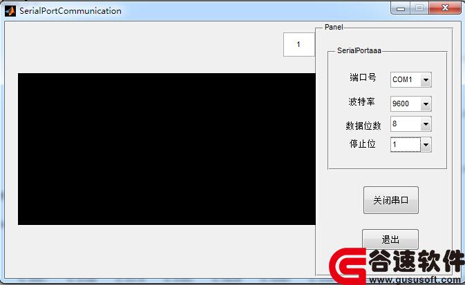The width and height of the screenshot is (465, 285).
Task: Click the 关闭串口 button
Action: click(391, 200)
